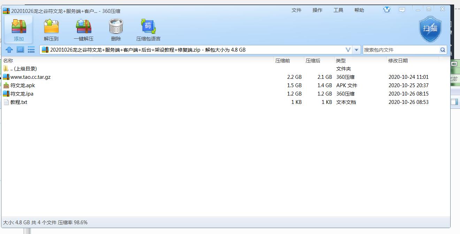The image size is (460, 234).
Task: Switch to detailed list view mode
Action: pos(31,50)
